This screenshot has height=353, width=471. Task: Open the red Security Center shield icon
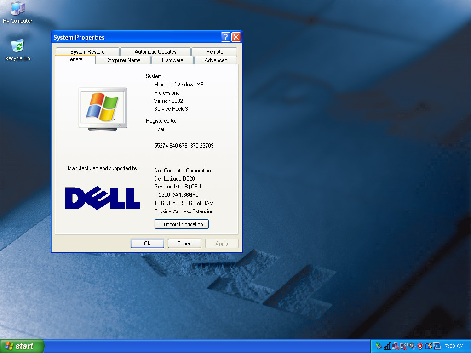420,346
